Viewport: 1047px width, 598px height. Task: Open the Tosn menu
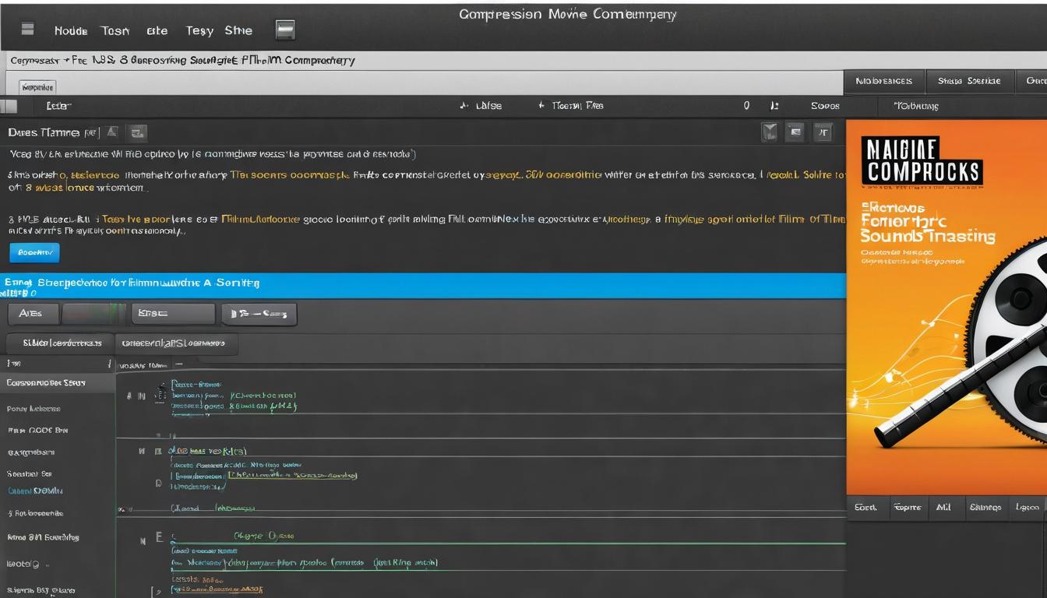[x=115, y=30]
